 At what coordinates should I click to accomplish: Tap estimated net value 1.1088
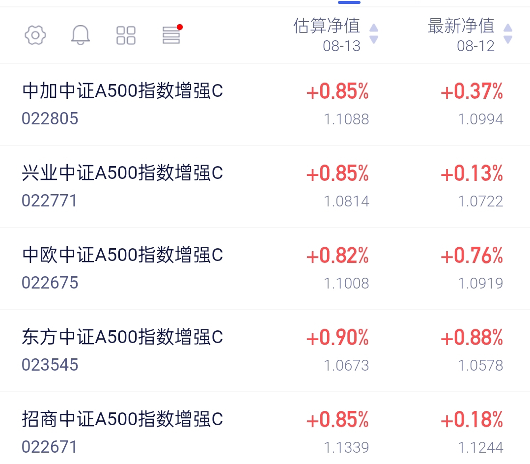tap(346, 119)
